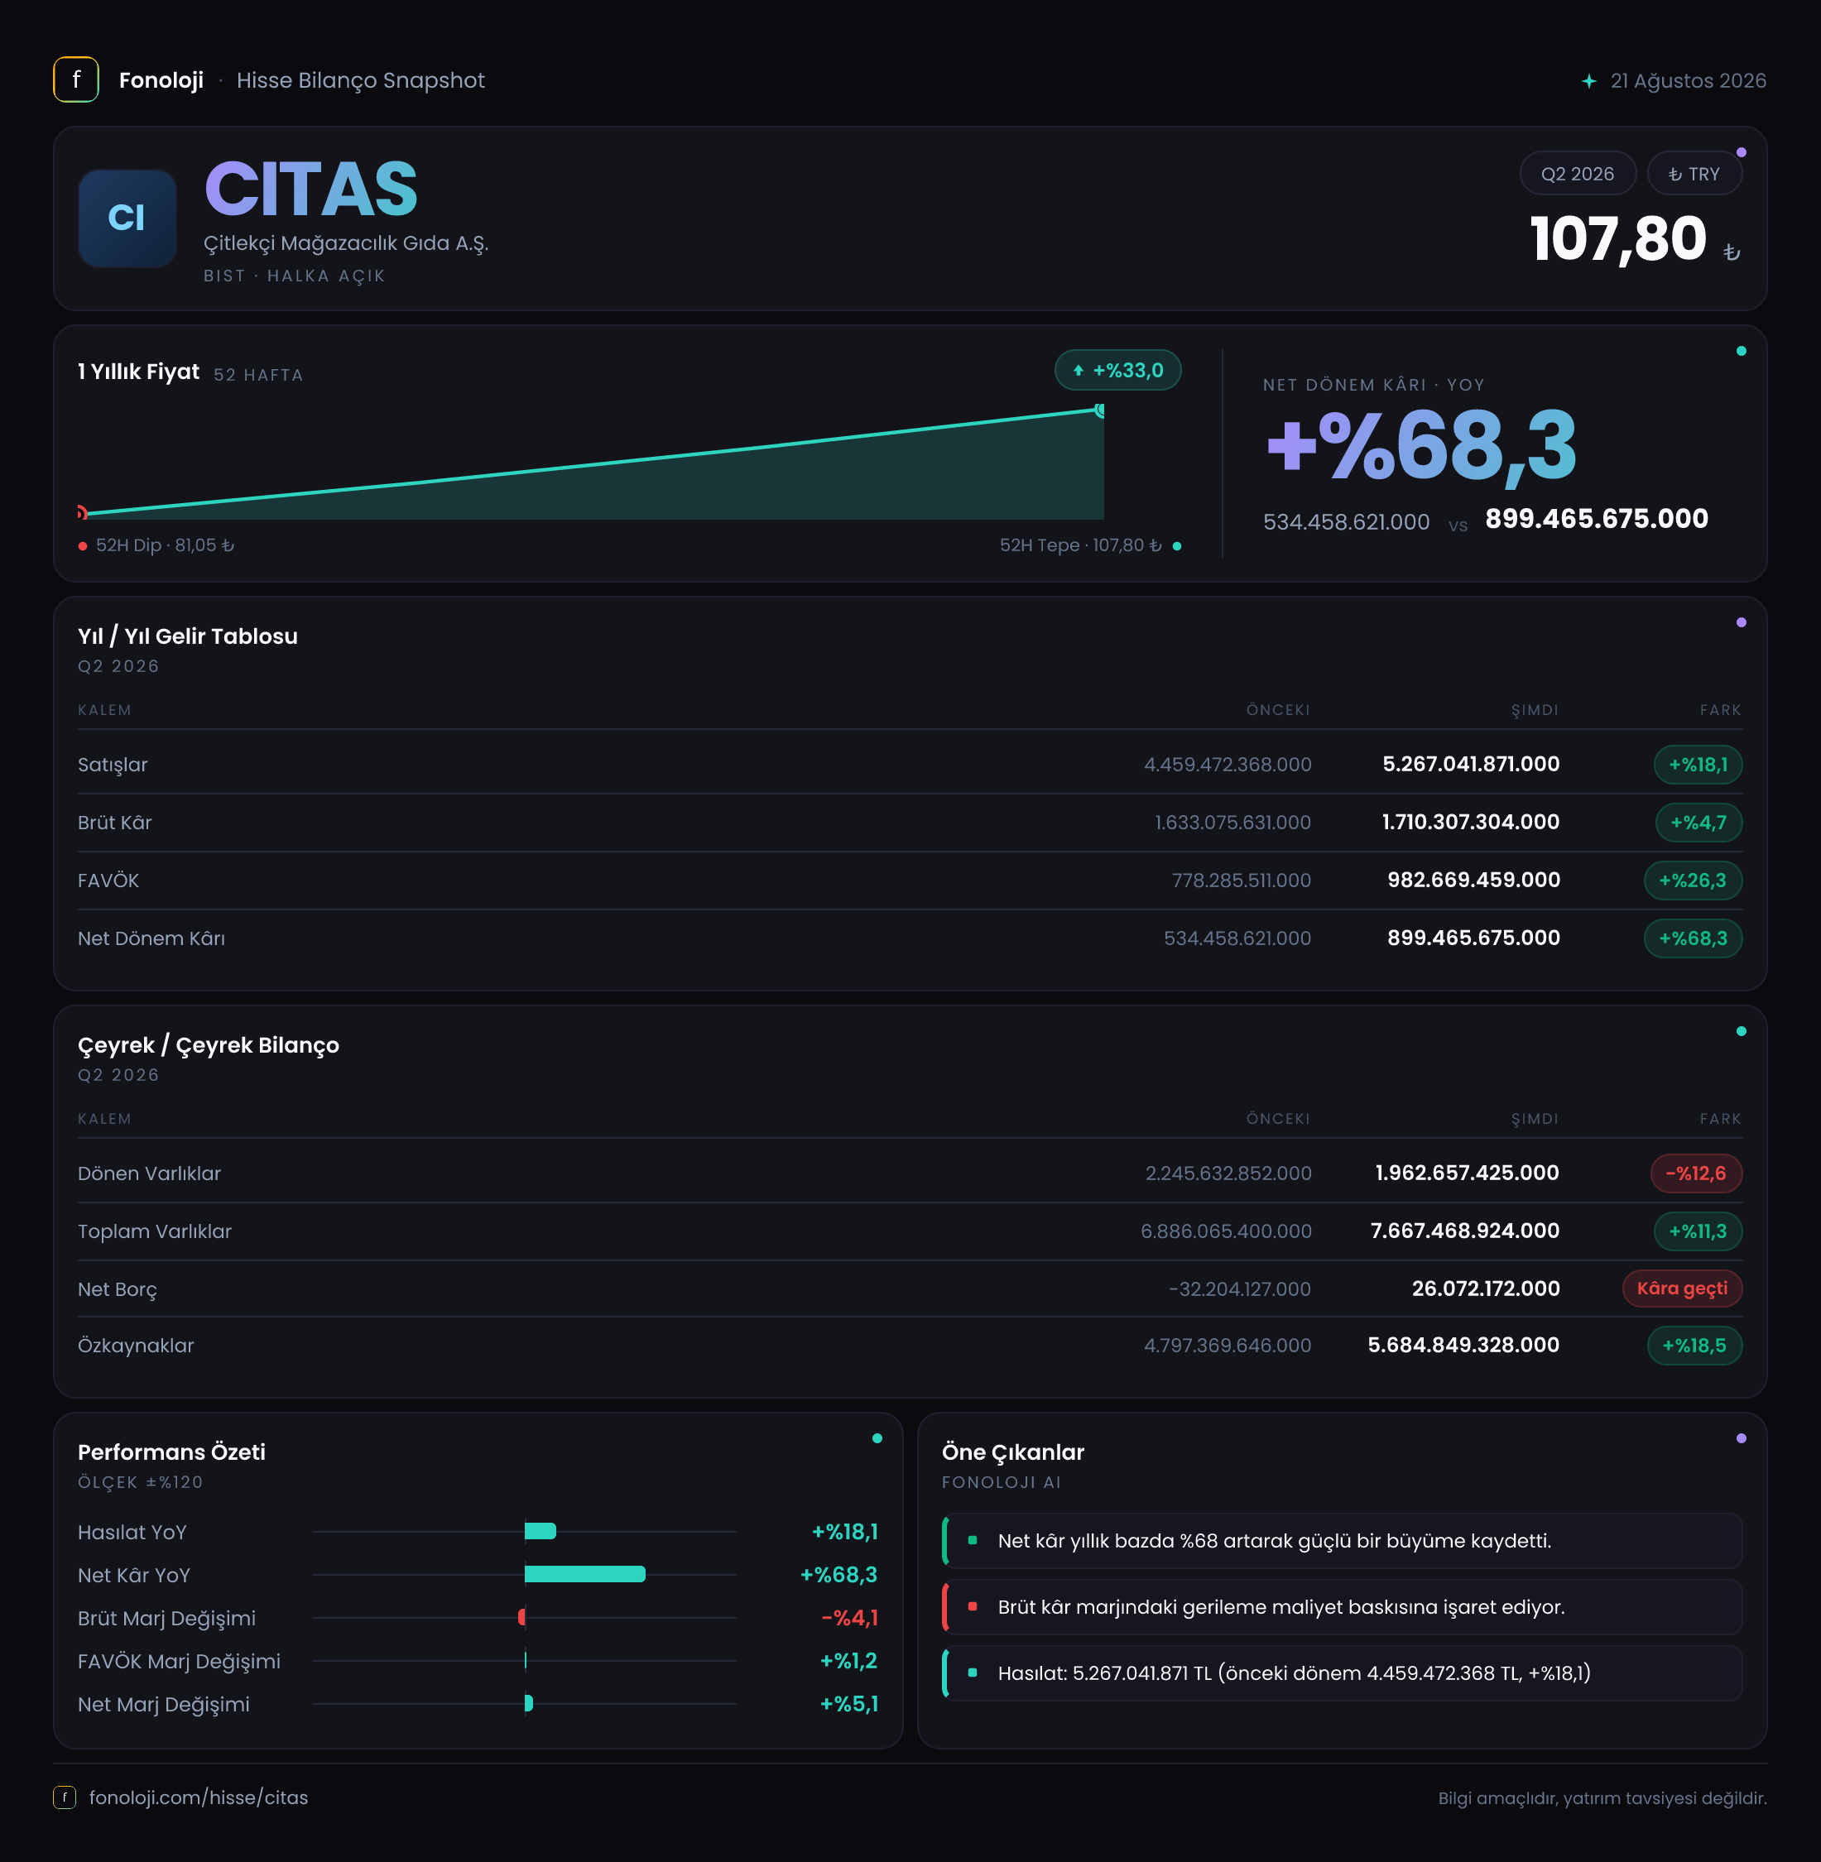
Task: Click the up arrow in the +%33,0 badge
Action: point(1078,371)
